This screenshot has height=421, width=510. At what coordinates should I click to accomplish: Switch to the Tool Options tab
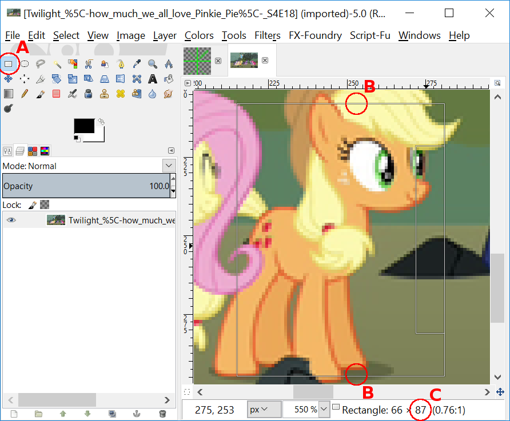coord(7,151)
